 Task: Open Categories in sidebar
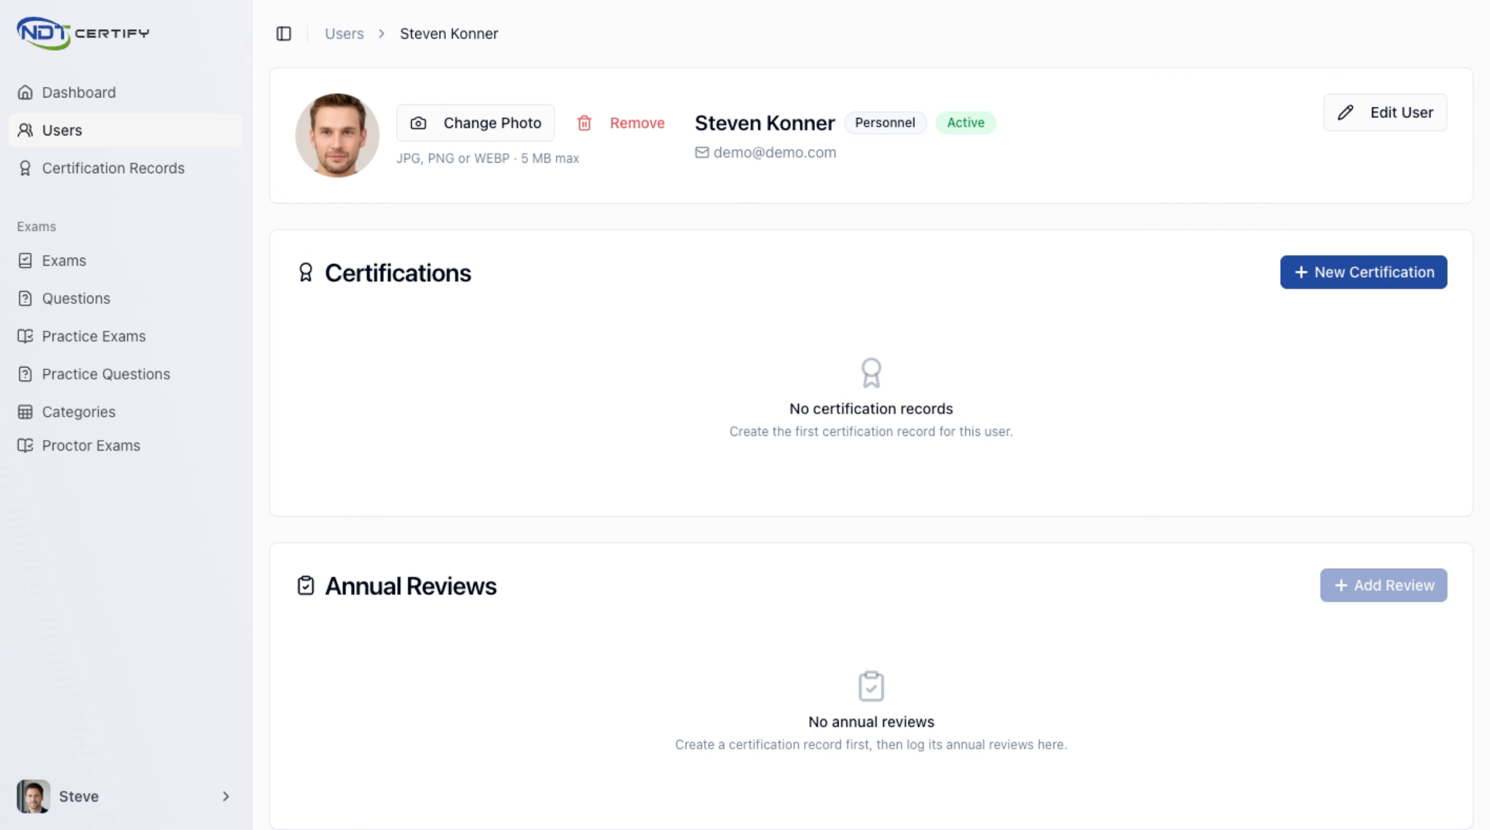click(x=125, y=412)
